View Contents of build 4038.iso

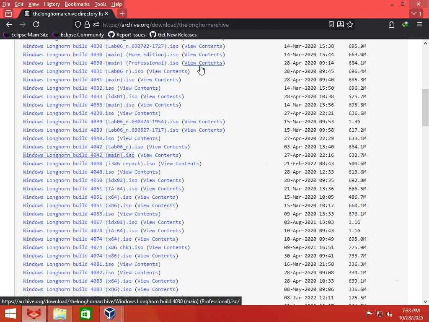click(139, 113)
